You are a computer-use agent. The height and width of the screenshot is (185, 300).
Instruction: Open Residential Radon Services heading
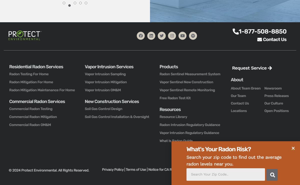click(x=36, y=67)
